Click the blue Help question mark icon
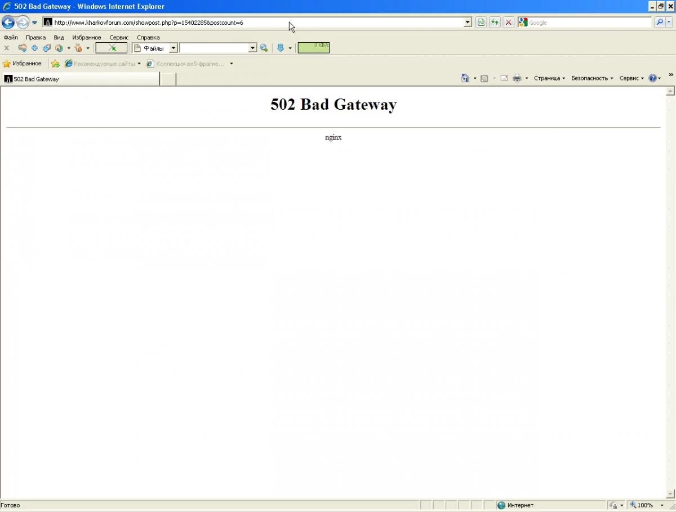This screenshot has width=676, height=512. click(x=653, y=78)
